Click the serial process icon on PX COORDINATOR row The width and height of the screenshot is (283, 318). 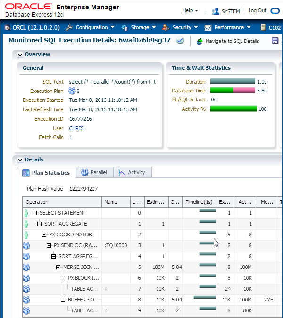26,235
